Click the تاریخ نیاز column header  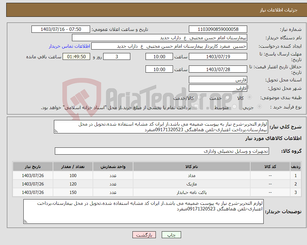click(33, 166)
